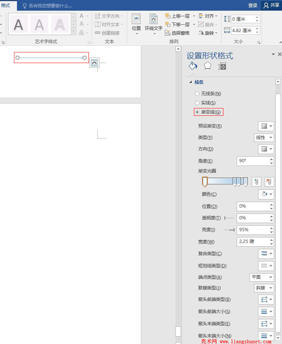Open the Dash type (短划线类型) dropdown

coord(266,266)
